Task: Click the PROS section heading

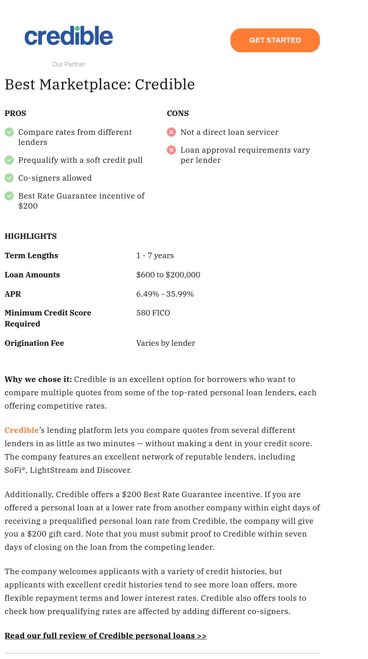Action: 16,113
